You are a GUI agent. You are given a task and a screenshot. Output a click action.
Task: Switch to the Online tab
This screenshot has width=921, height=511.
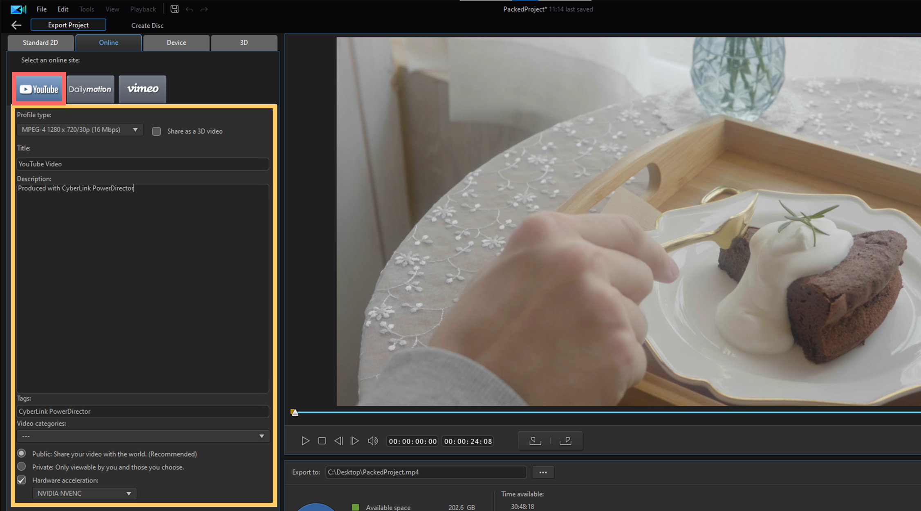coord(108,43)
